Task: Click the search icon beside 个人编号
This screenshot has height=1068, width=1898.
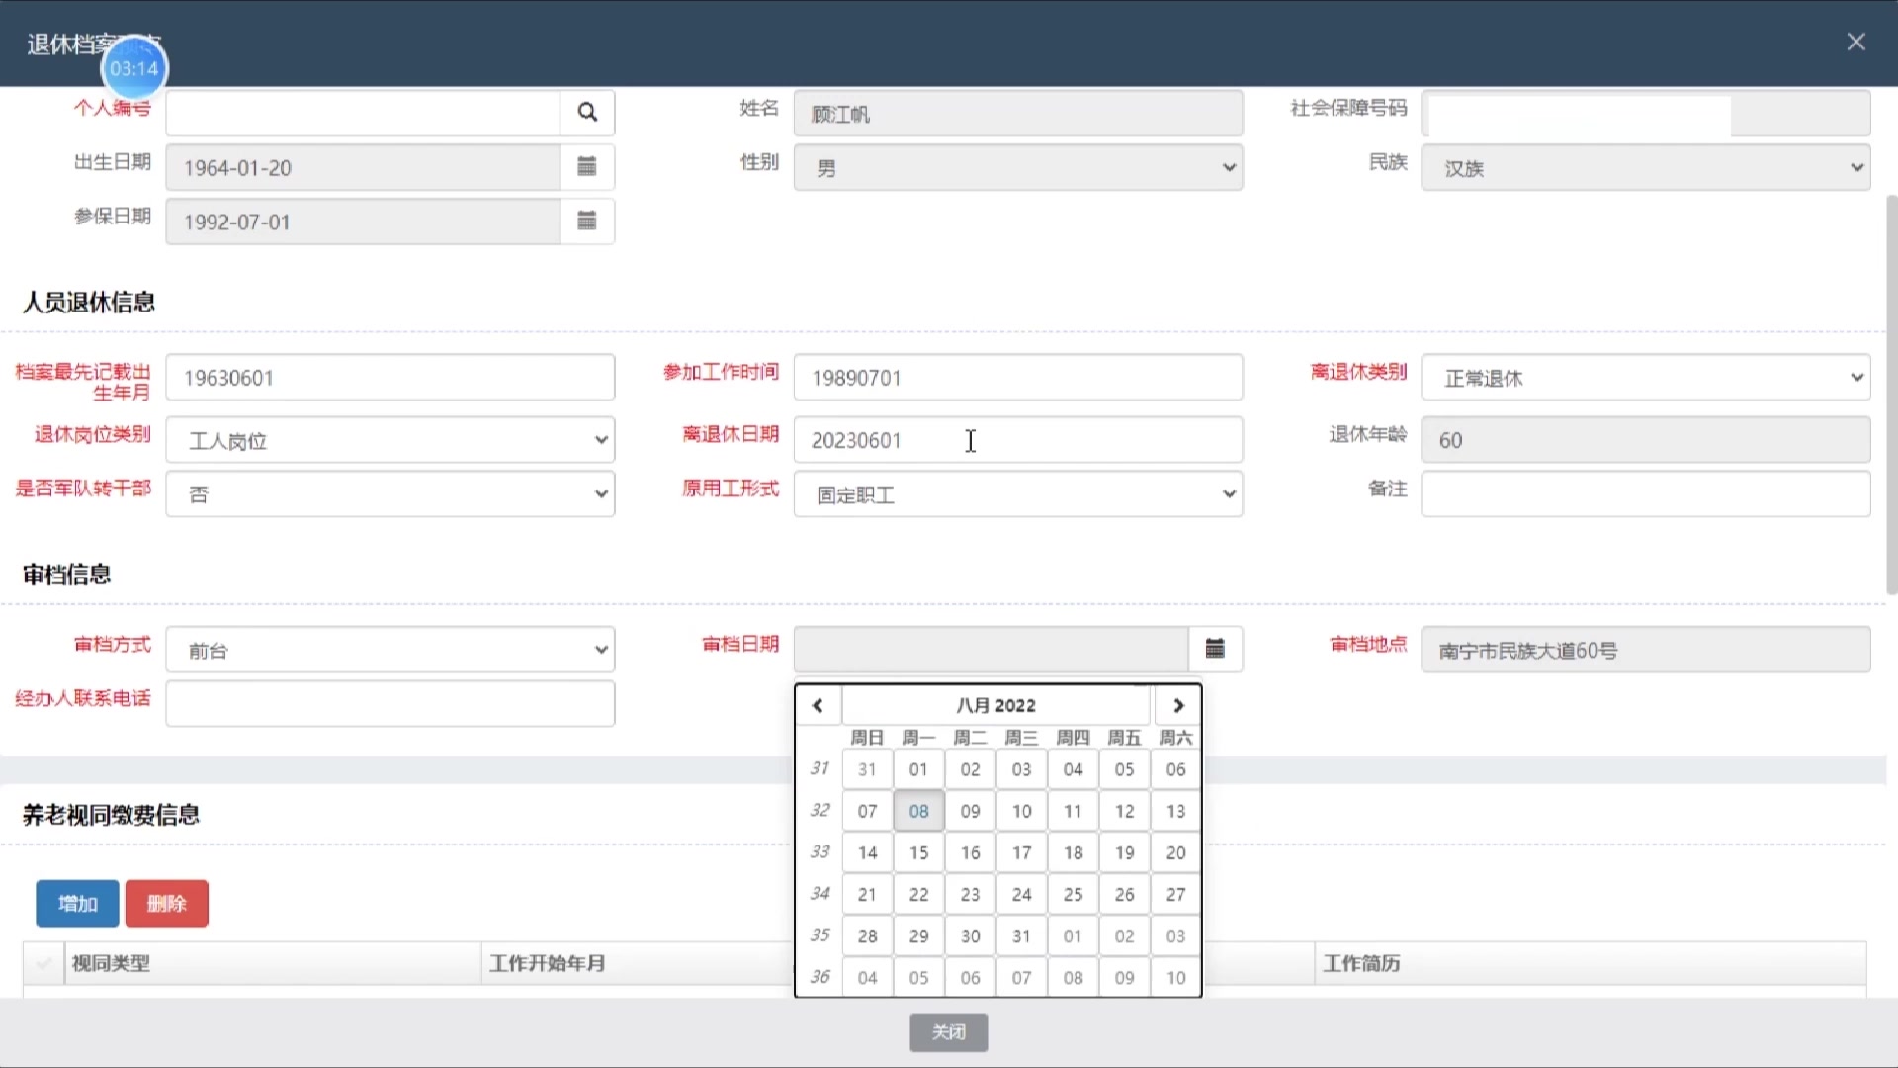Action: coord(587,113)
